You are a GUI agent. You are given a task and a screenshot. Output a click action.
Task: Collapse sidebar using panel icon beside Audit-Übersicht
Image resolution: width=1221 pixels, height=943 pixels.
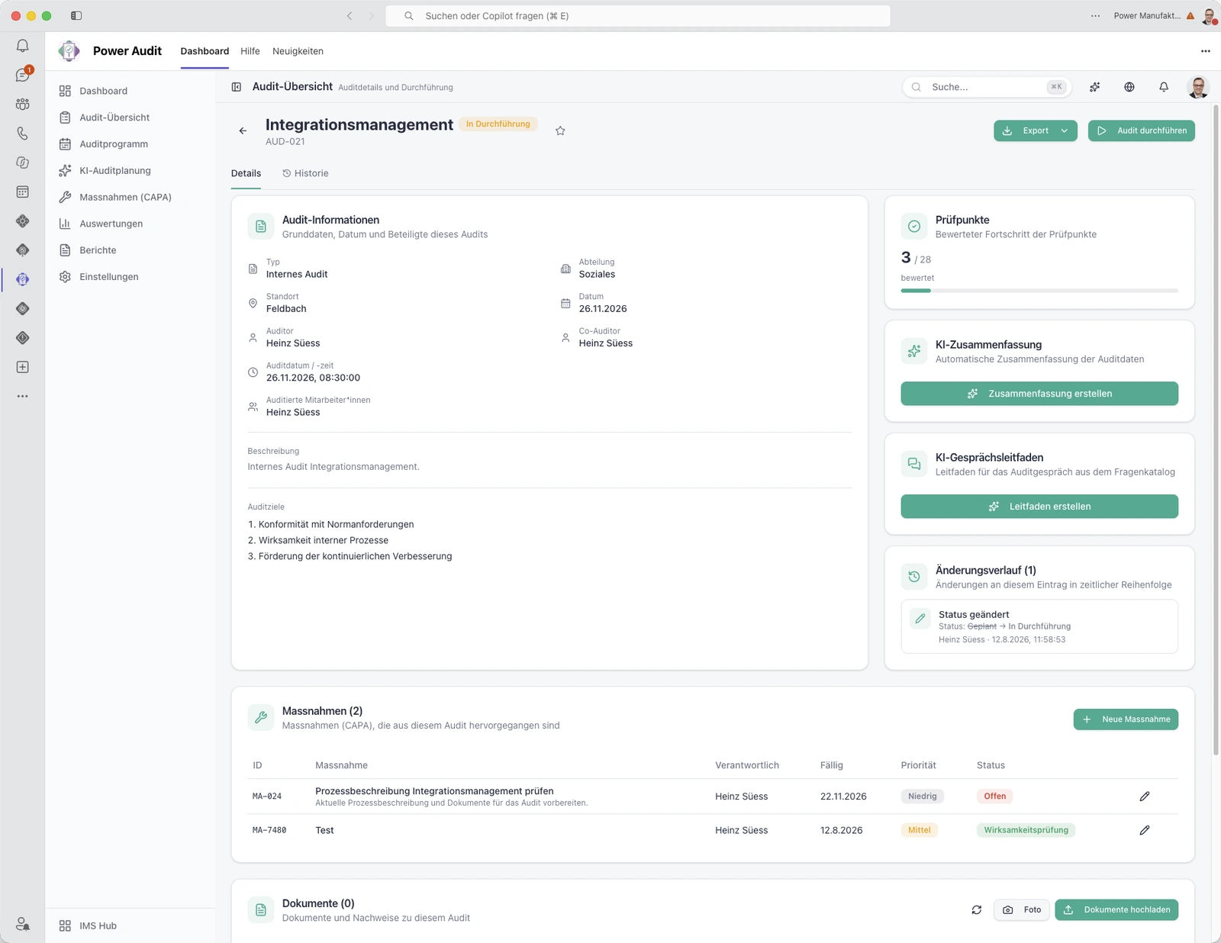point(237,87)
